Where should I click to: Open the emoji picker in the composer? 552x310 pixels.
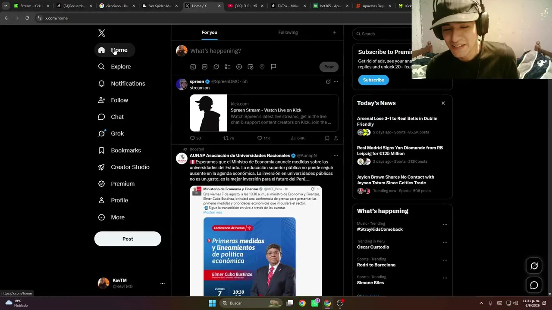tap(239, 67)
